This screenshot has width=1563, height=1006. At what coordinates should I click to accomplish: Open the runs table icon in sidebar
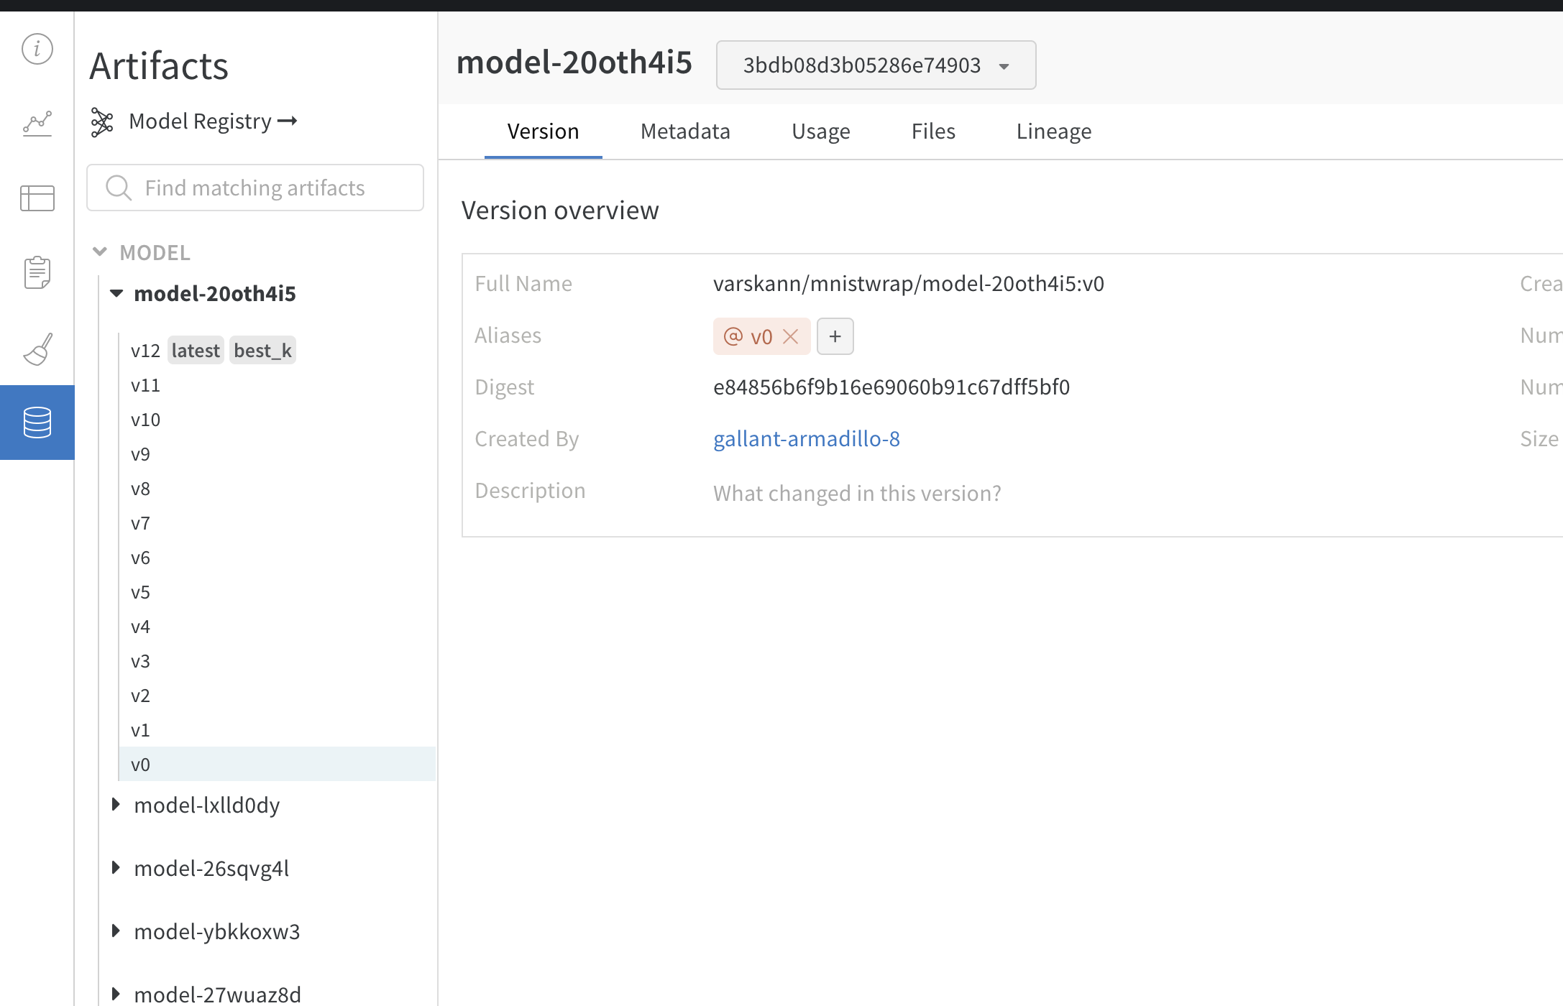(x=37, y=198)
